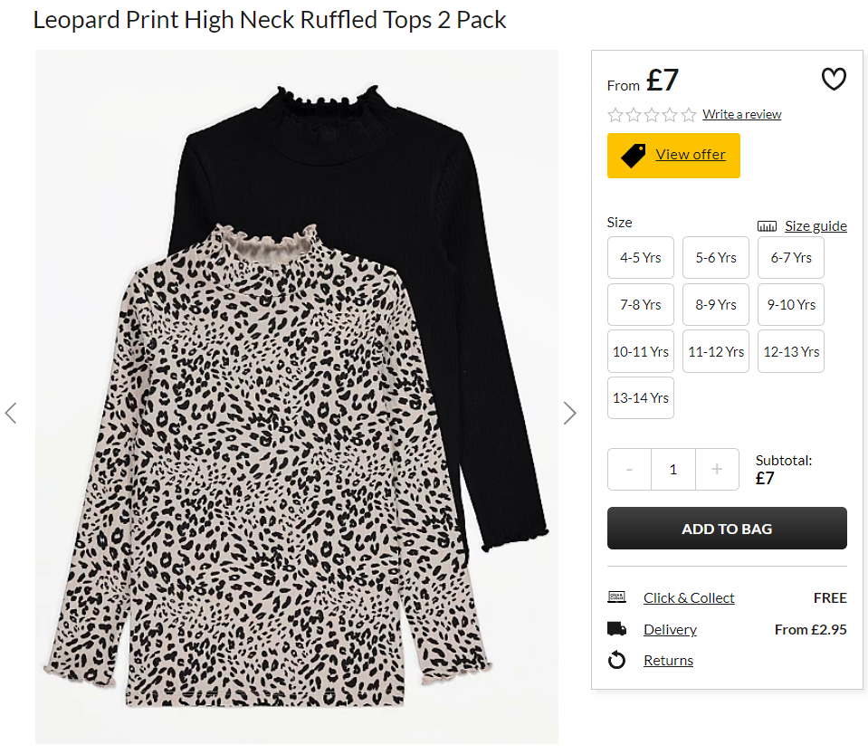868x754 pixels.
Task: Open the Write a review link
Action: pyautogui.click(x=741, y=114)
